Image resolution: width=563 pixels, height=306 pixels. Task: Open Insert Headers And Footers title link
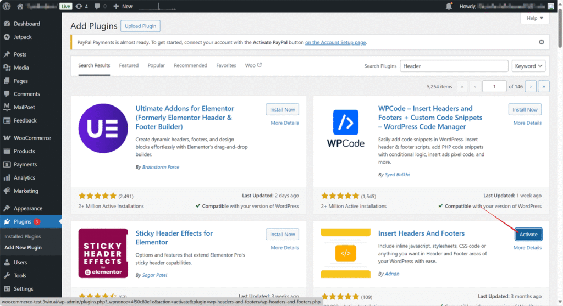click(421, 233)
